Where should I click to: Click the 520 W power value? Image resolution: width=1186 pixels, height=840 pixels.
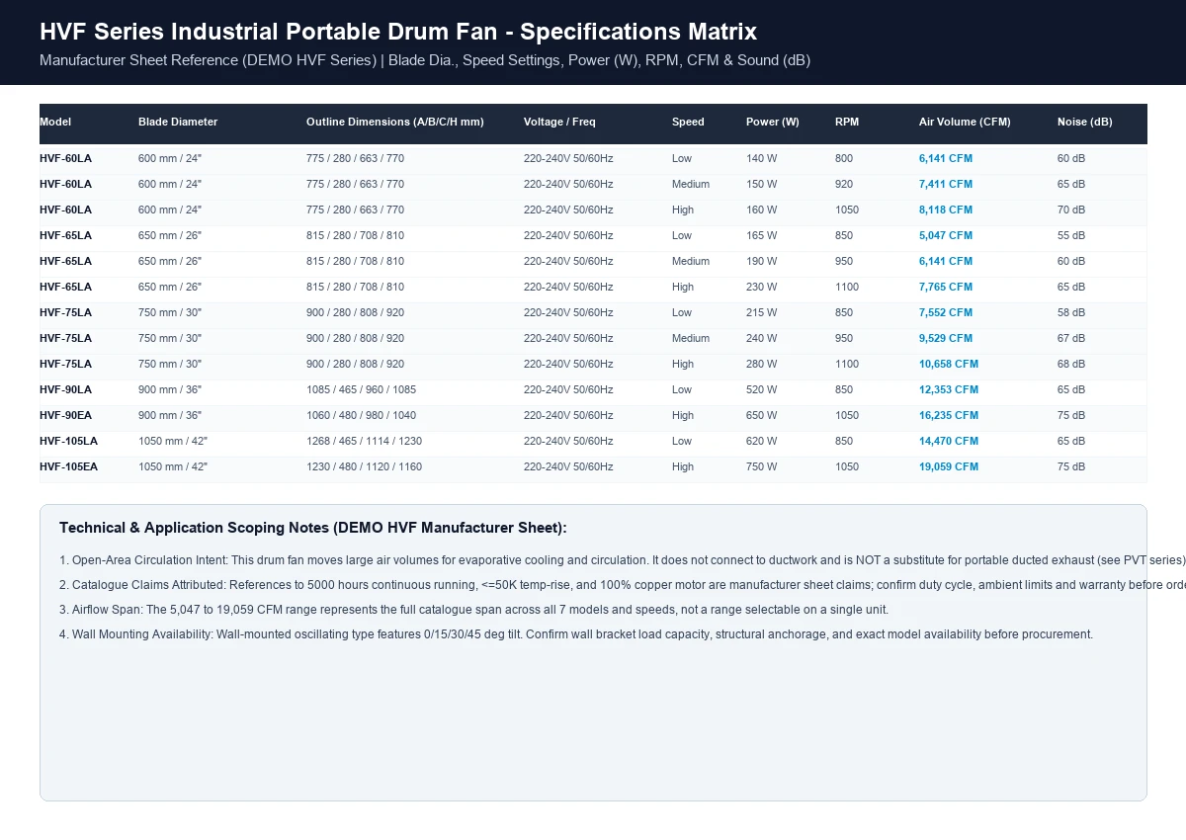(762, 389)
